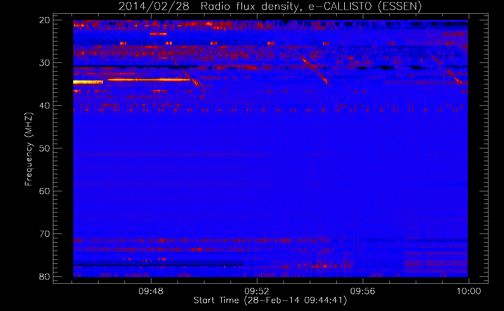Click the 50 frequency tick label
This screenshot has height=311, width=504.
pyautogui.click(x=45, y=148)
